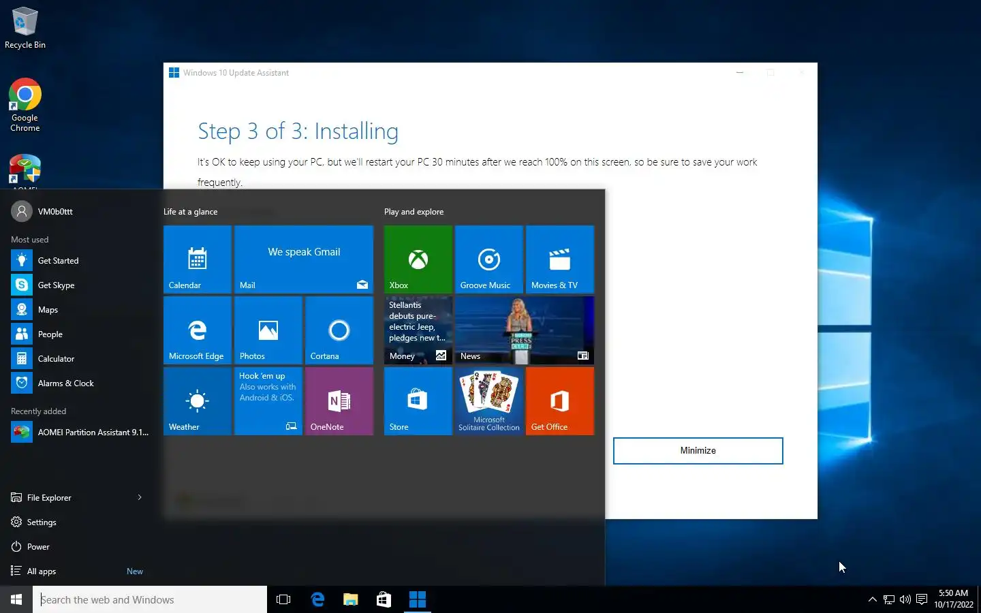Select the Google Chrome desktop shortcut
Viewport: 981px width, 613px height.
[x=25, y=106]
